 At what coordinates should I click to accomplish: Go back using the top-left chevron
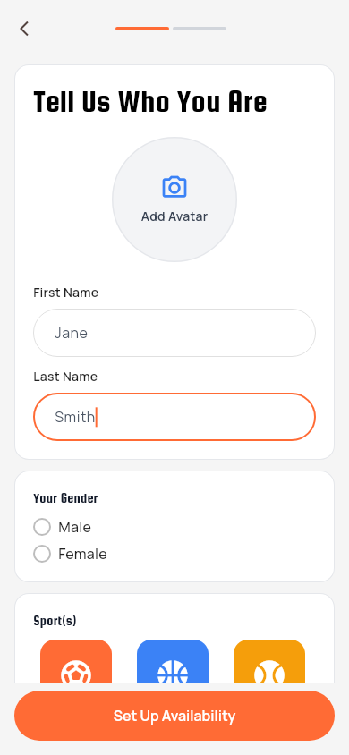24,29
